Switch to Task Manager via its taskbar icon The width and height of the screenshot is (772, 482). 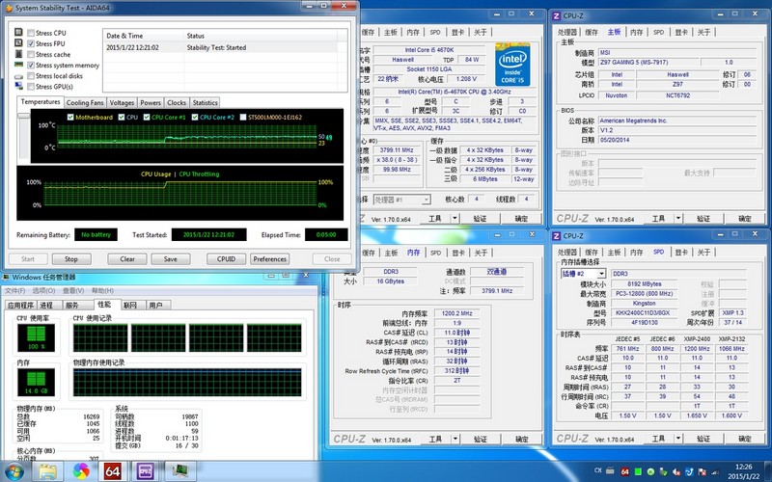[x=180, y=471]
